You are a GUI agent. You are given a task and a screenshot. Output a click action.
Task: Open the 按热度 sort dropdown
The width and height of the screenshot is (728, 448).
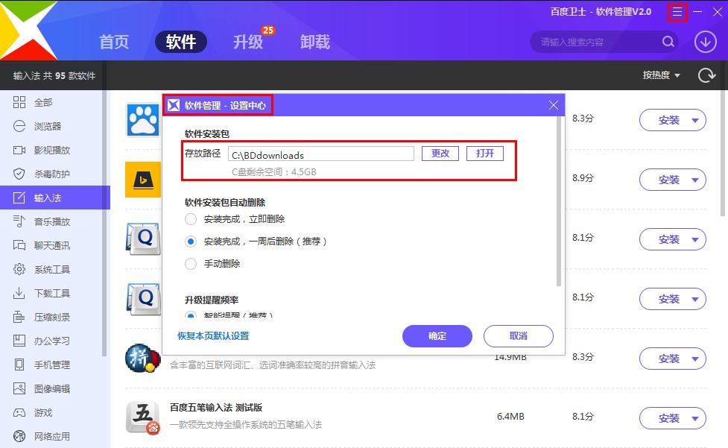(661, 75)
